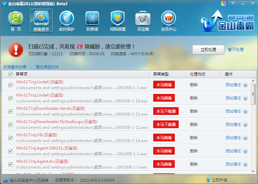Screen dimensions: 258x184
Task: Open the 反馈查杀效果 feedback link
Action: 15,67
